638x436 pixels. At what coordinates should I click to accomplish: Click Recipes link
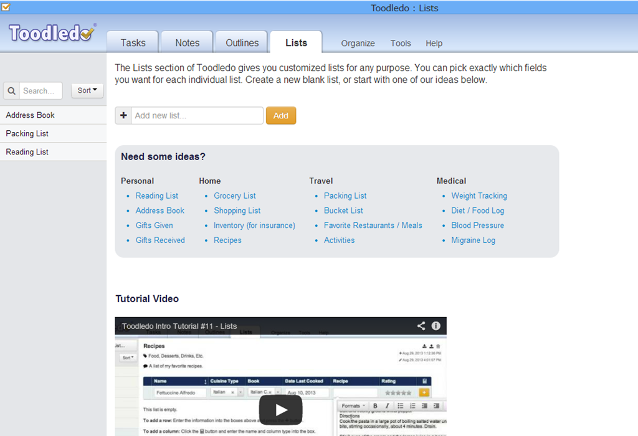point(227,240)
